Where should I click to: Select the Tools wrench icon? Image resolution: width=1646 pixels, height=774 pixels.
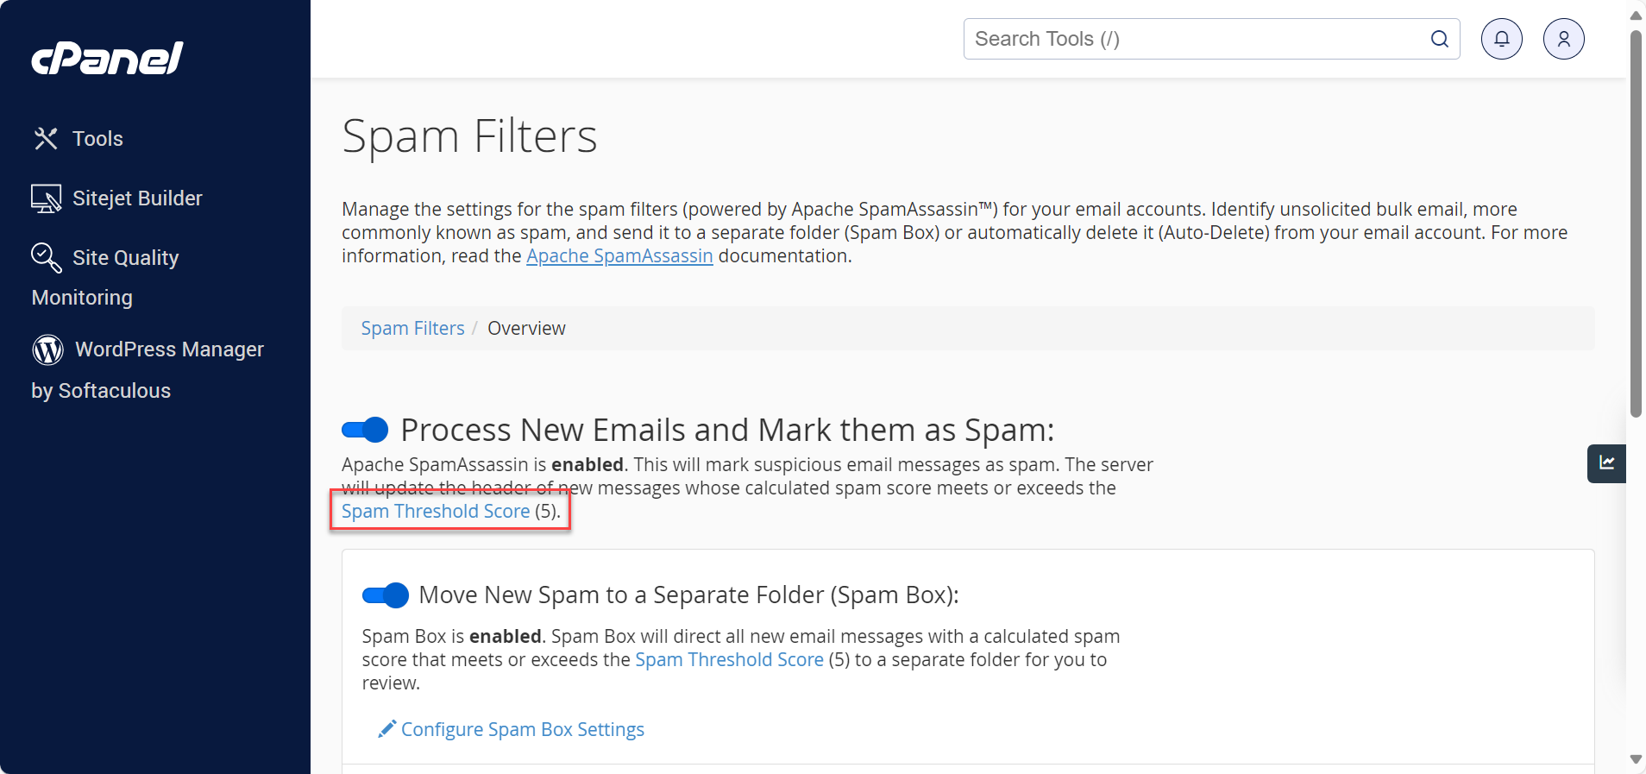[x=46, y=138]
